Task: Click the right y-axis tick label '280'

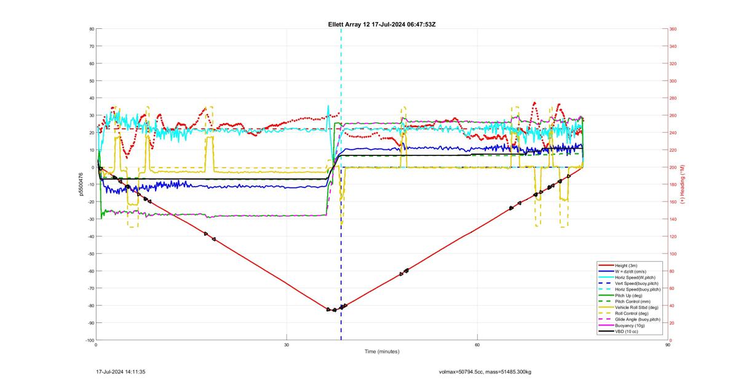Action: pos(673,98)
